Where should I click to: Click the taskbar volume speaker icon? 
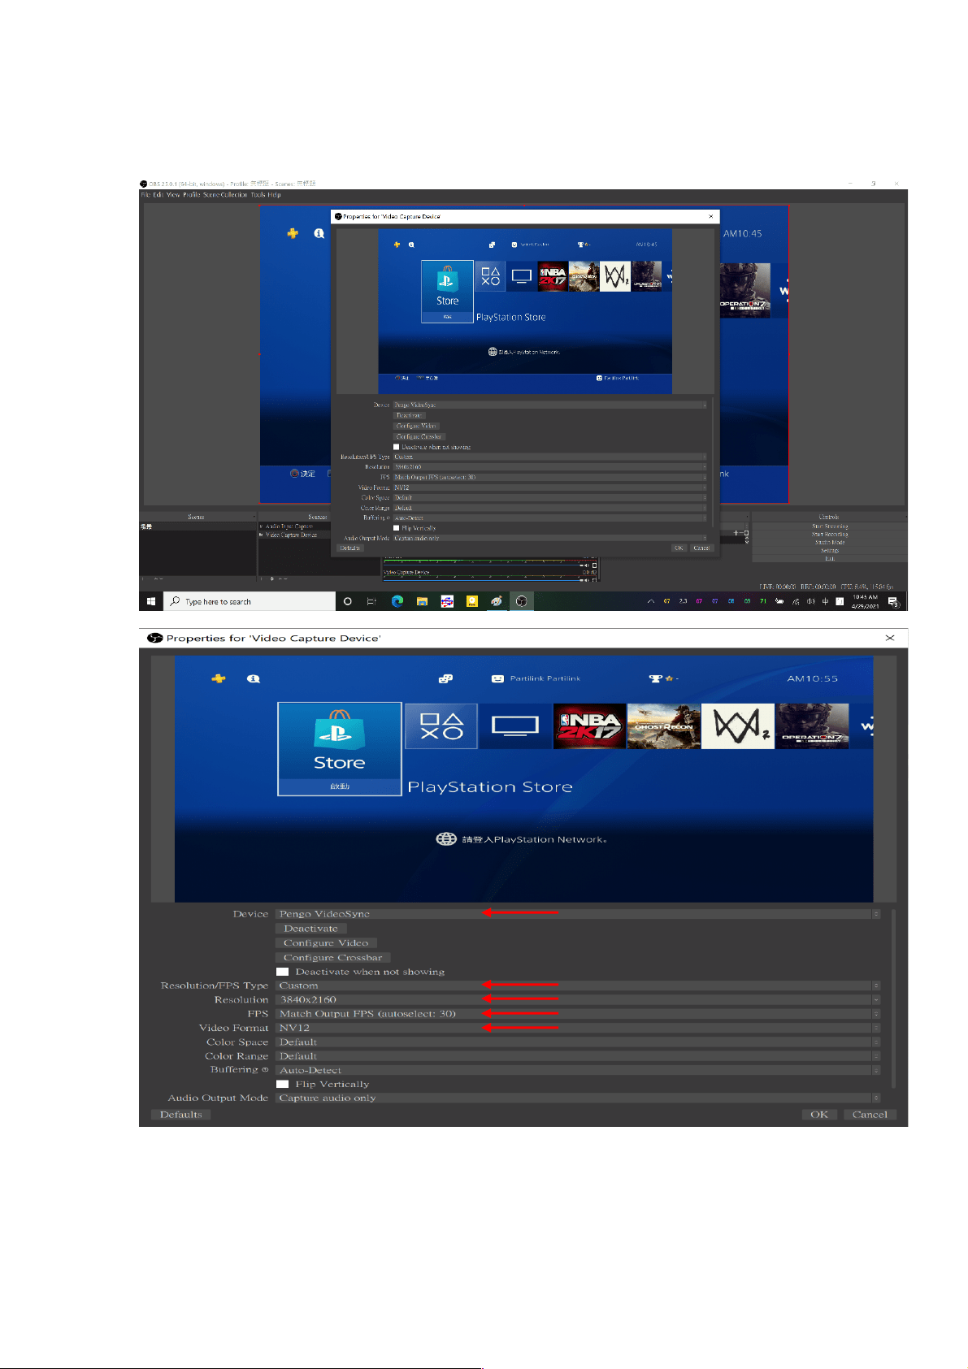point(810,601)
